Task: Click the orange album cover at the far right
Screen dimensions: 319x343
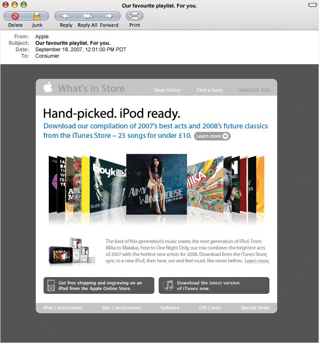Action: [260, 184]
